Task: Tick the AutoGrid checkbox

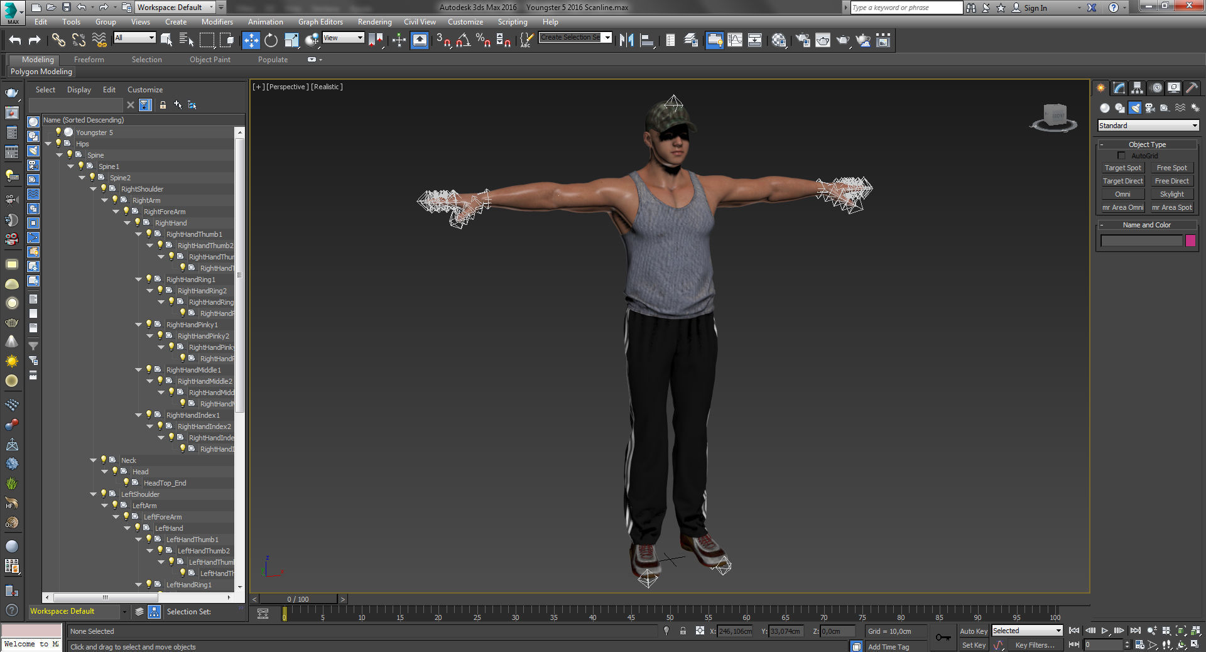Action: tap(1121, 155)
